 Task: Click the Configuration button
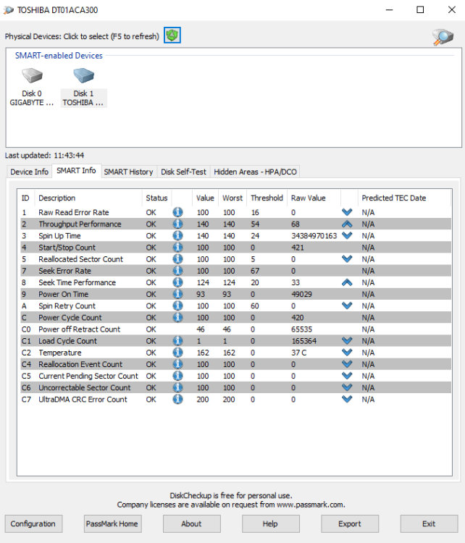[33, 523]
